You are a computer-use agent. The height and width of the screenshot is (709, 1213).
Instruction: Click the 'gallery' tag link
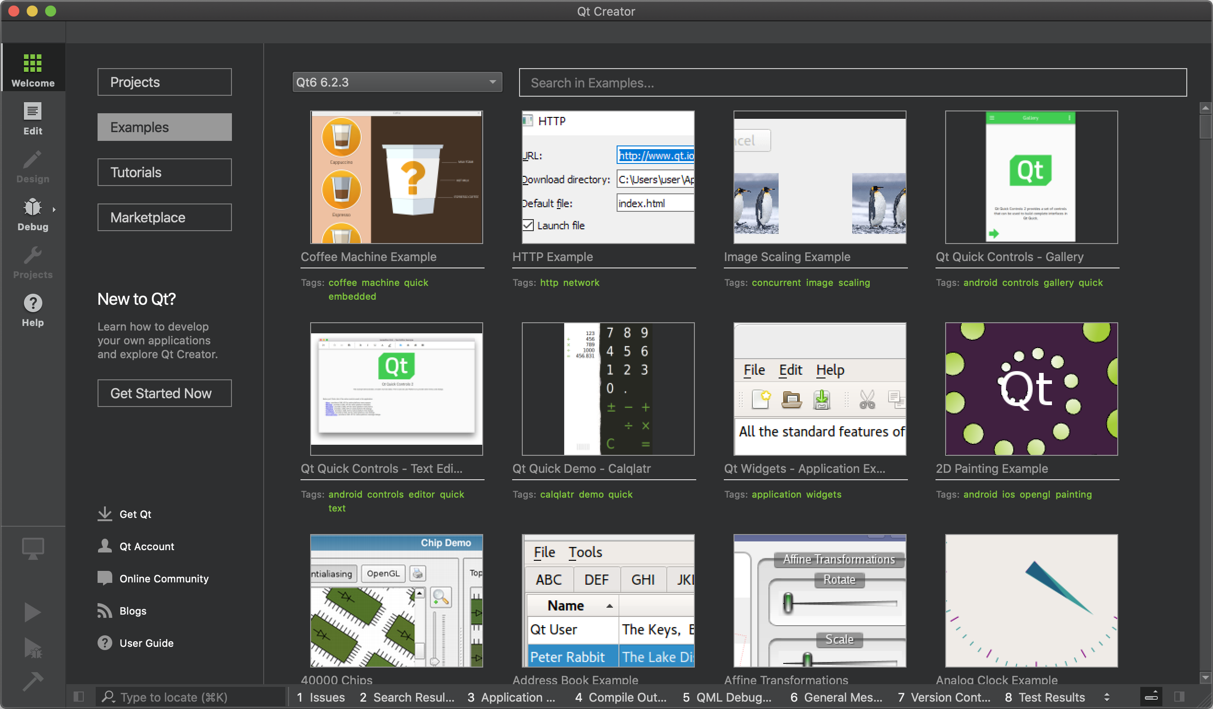[1058, 283]
